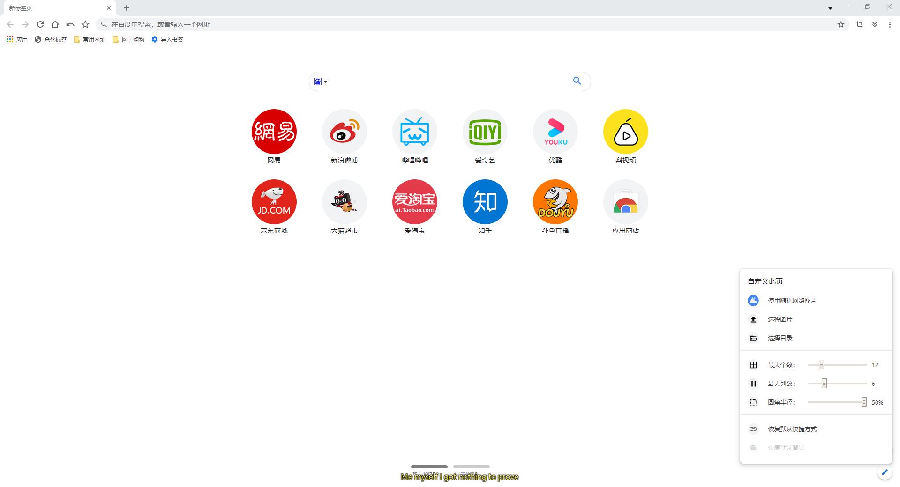Click the double-chevron down toolbar icon
The height and width of the screenshot is (487, 900).
coord(875,24)
